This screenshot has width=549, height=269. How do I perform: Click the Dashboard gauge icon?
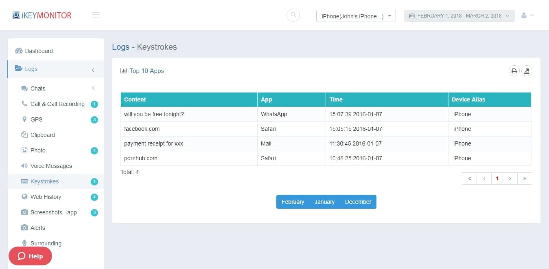point(19,51)
